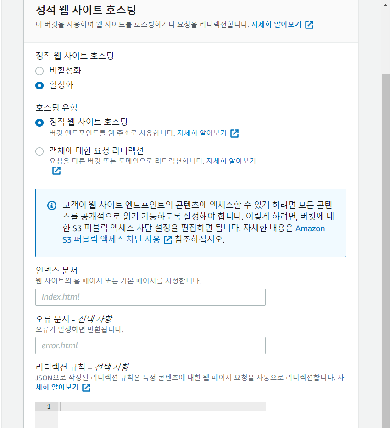Click into the JSON redirection rules editor line 1
This screenshot has width=390, height=428.
(162, 406)
